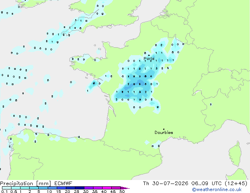
Task: Click the Dourbies location dot marker
Action: pyautogui.click(x=164, y=129)
